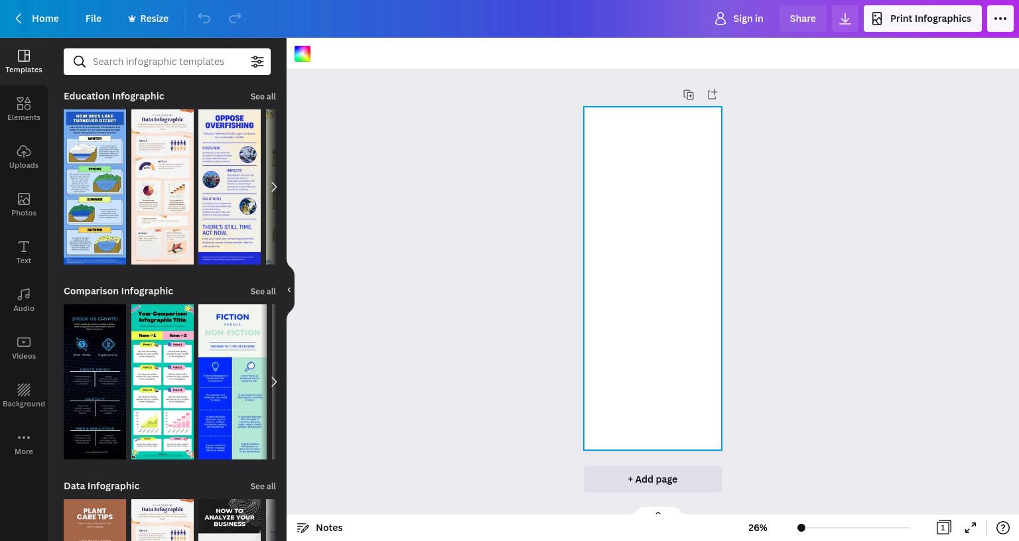This screenshot has height=541, width=1019.
Task: Click the Download icon
Action: pyautogui.click(x=845, y=19)
